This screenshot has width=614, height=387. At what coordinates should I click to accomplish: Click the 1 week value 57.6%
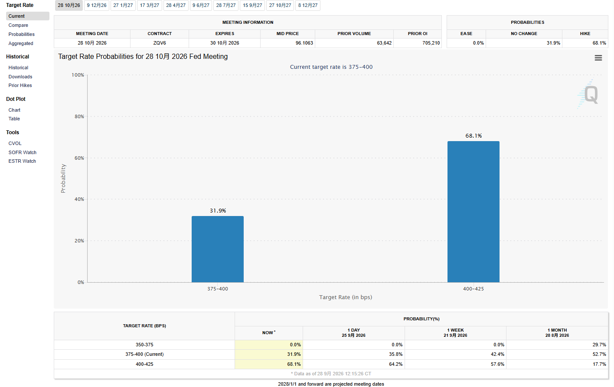[x=497, y=364]
